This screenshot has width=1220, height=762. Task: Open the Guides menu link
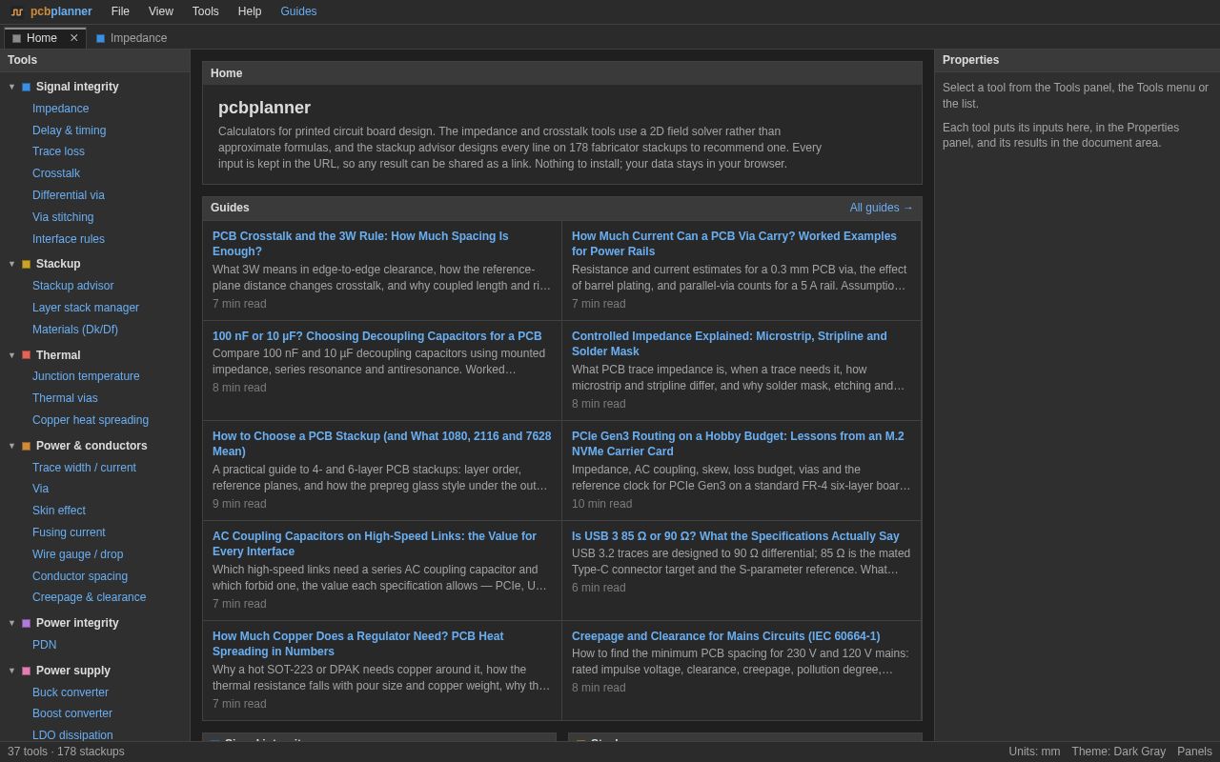click(x=298, y=11)
